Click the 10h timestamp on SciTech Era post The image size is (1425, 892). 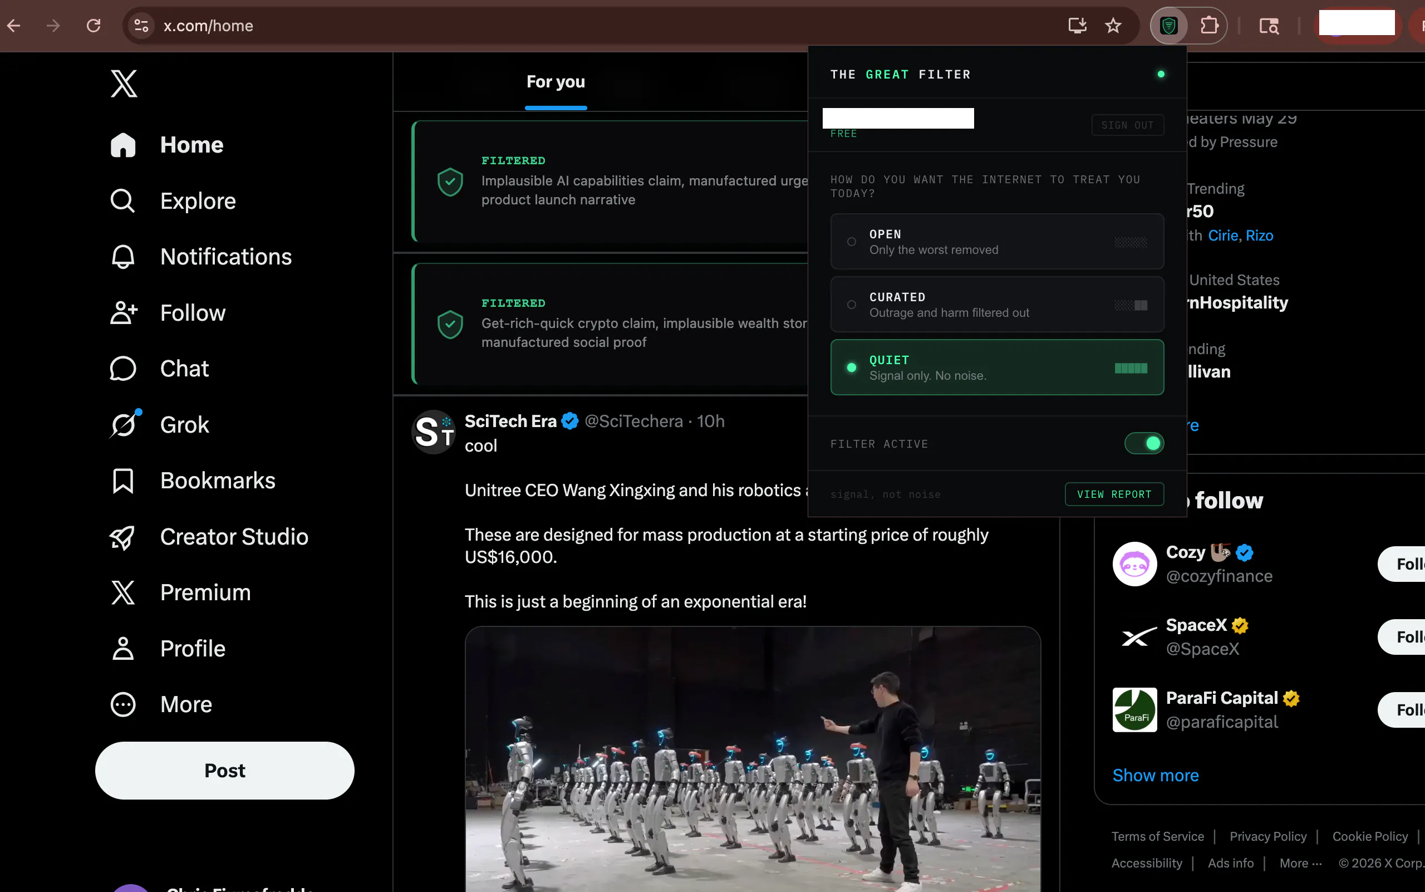pos(710,421)
